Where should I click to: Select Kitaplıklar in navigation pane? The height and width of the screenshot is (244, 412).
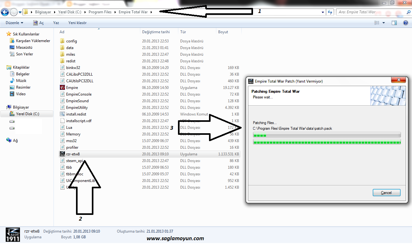click(x=21, y=67)
